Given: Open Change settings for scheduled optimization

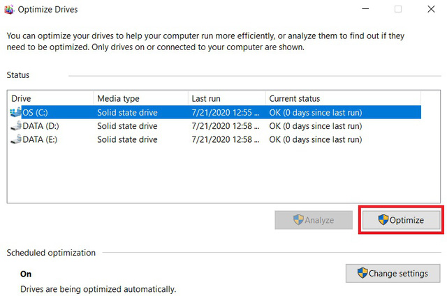Looking at the screenshot, I should pos(393,273).
